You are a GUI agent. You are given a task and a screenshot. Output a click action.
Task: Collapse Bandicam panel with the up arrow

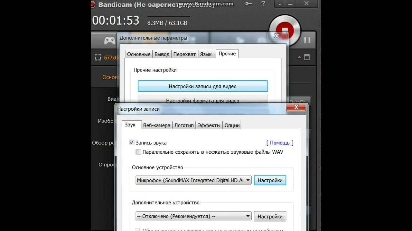tap(299, 57)
